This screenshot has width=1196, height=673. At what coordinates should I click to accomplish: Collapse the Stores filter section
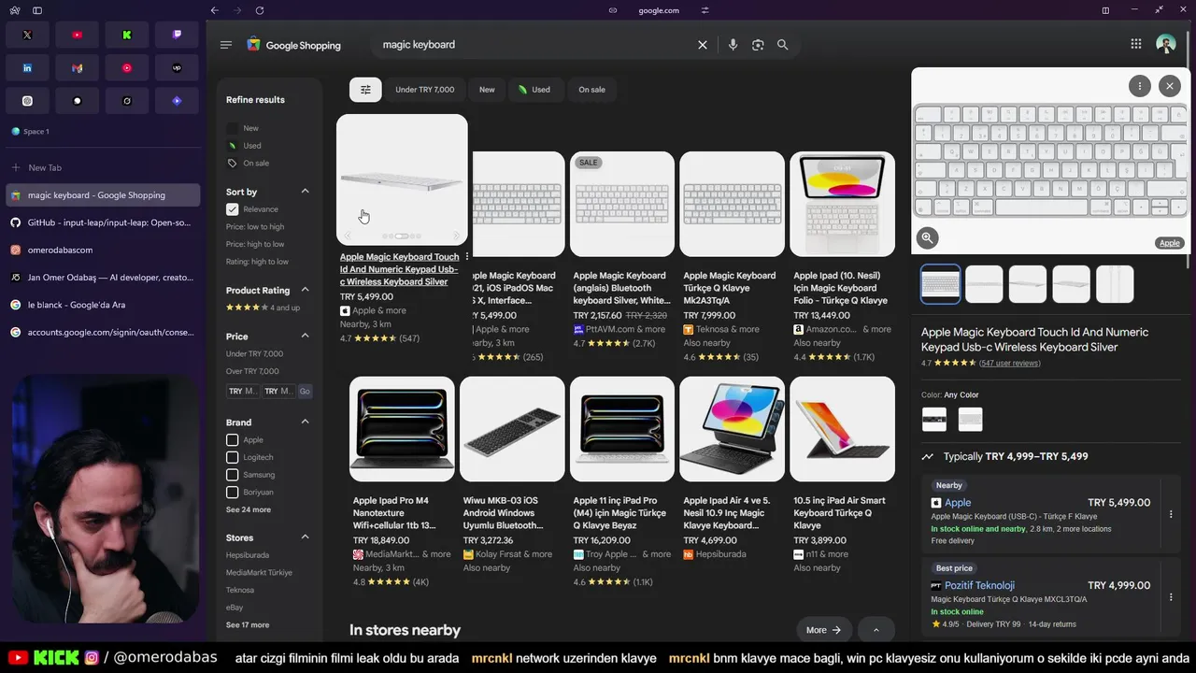pos(305,537)
